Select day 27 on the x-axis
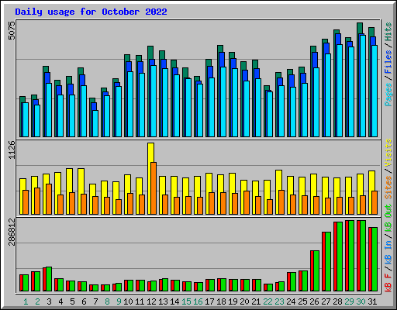This screenshot has height=310, width=397. [326, 301]
